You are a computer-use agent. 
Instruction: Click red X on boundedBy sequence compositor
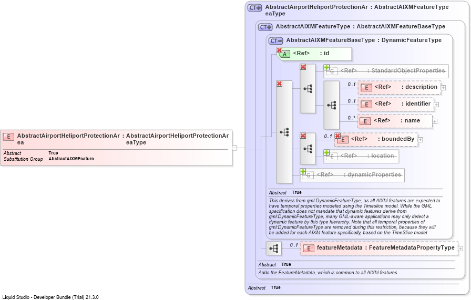click(x=303, y=136)
